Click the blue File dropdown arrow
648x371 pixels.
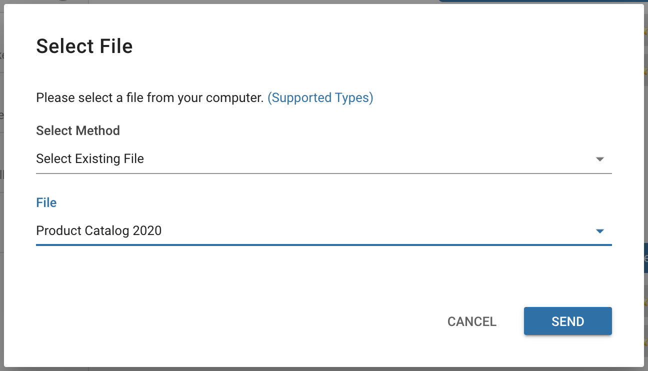point(600,231)
